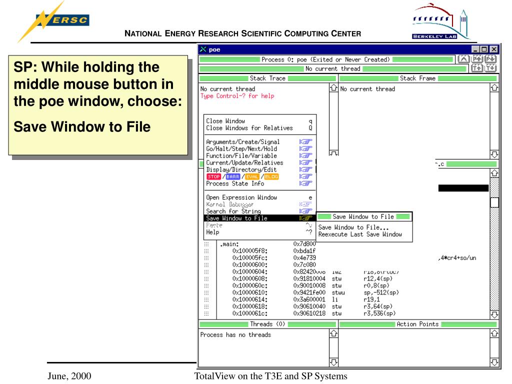Click the 0x3a600001 li instruction line

click(x=306, y=299)
